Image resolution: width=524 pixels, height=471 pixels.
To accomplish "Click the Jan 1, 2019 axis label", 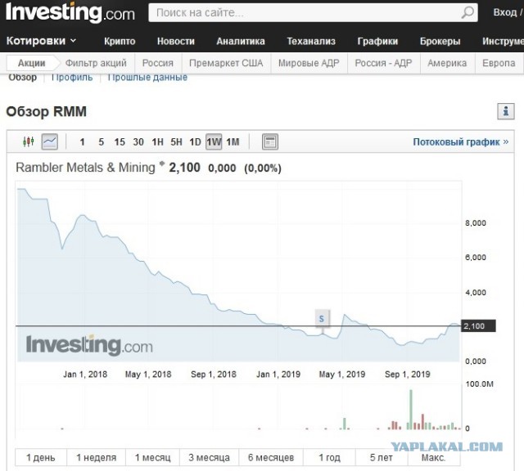I will click(x=278, y=375).
